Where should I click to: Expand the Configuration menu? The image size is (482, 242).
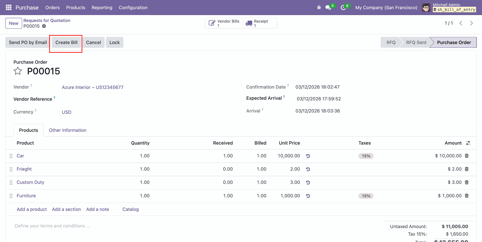tap(133, 8)
